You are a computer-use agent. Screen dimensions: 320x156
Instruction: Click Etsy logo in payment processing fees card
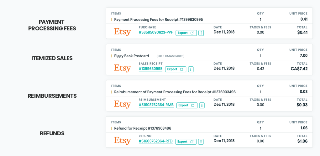122,32
